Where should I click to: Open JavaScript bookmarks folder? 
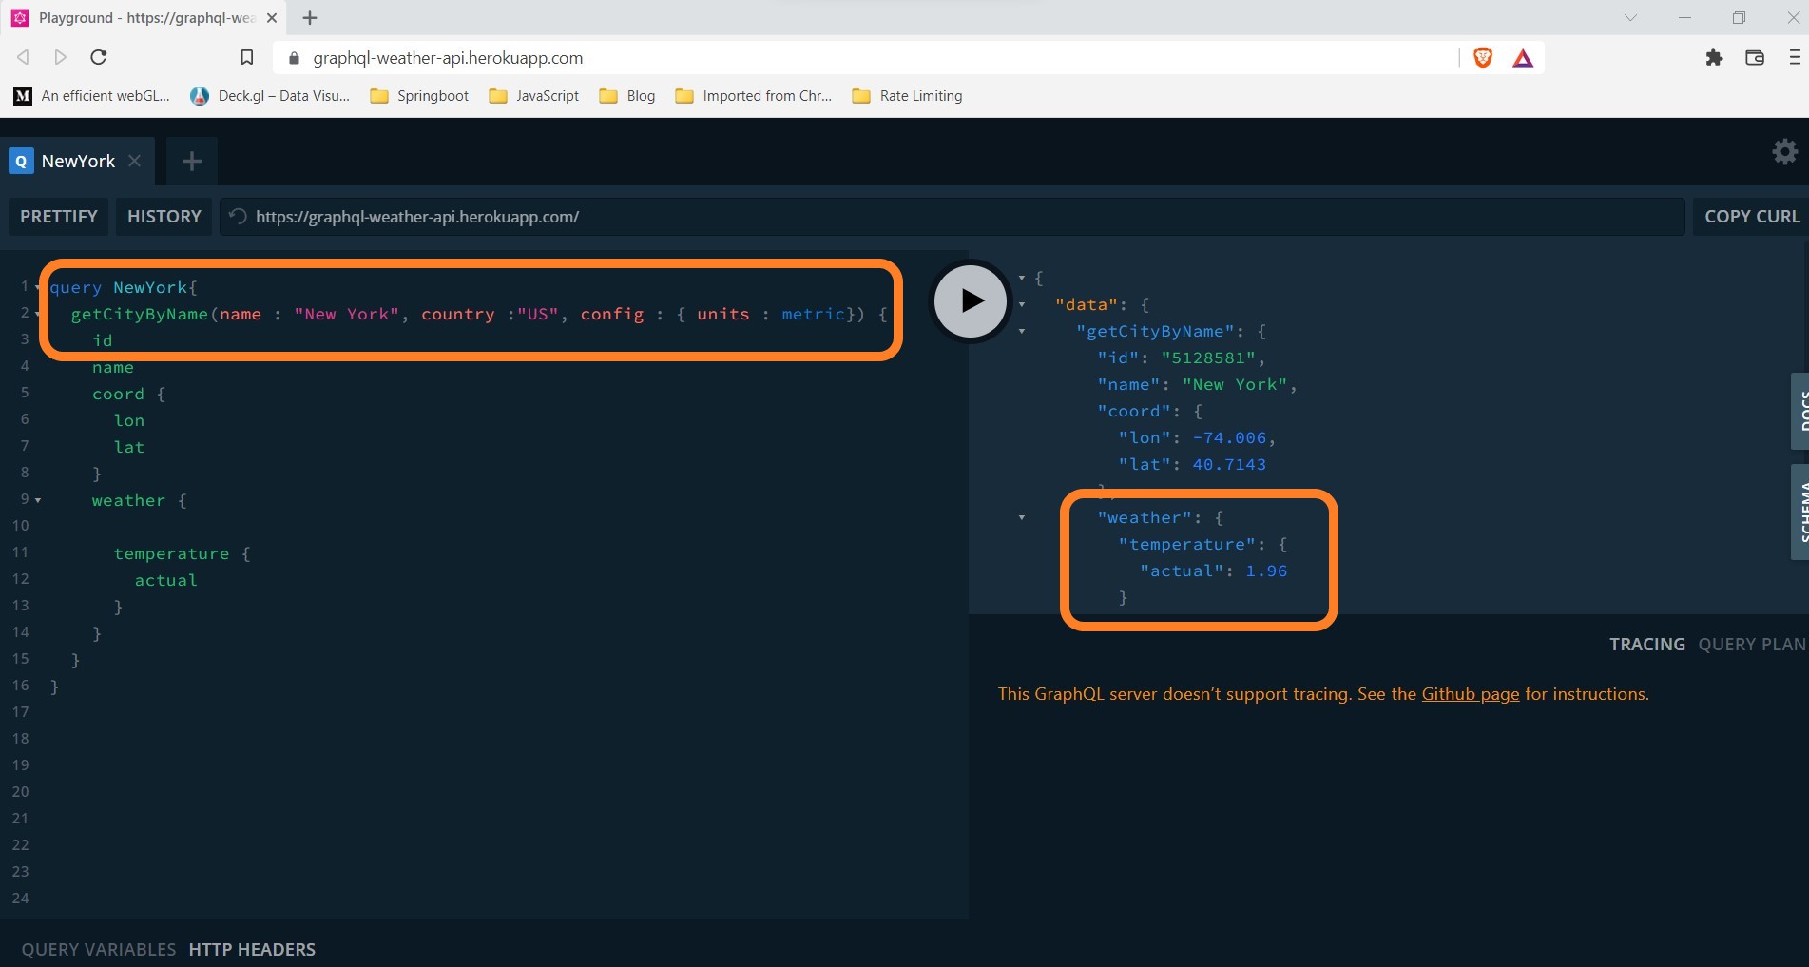[x=533, y=96]
